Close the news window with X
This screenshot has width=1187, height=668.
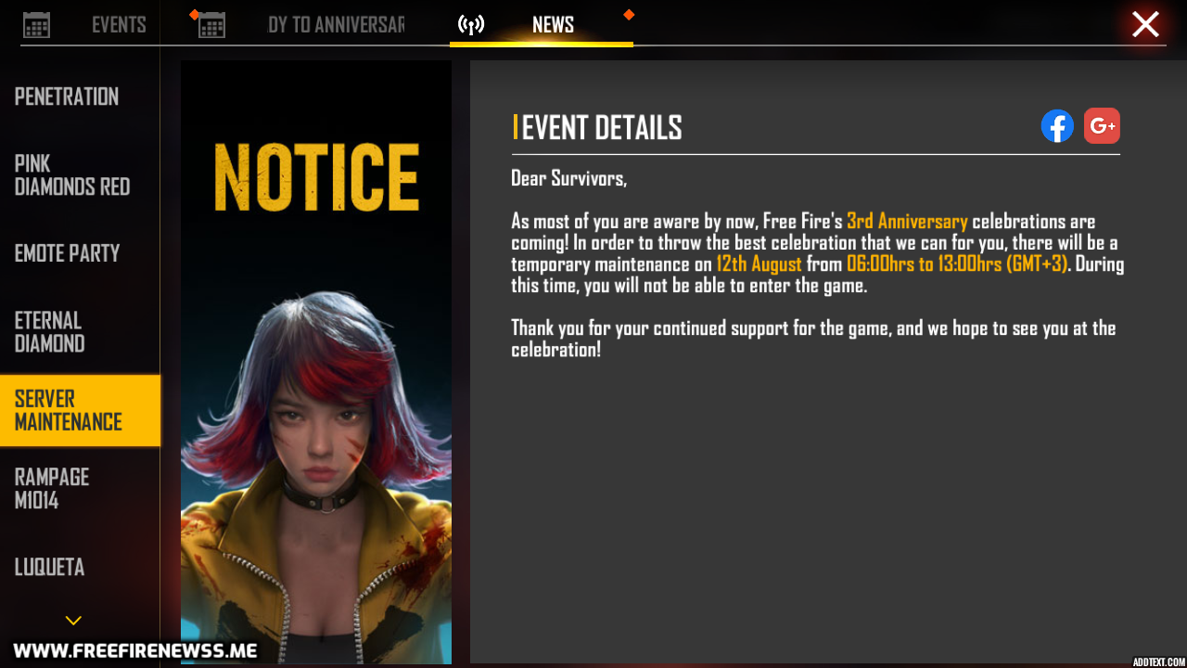click(x=1145, y=24)
